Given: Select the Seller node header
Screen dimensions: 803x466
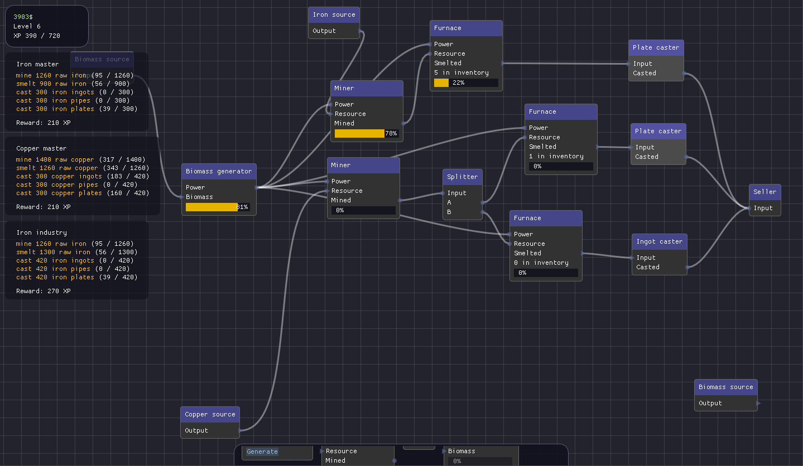Looking at the screenshot, I should coord(765,192).
